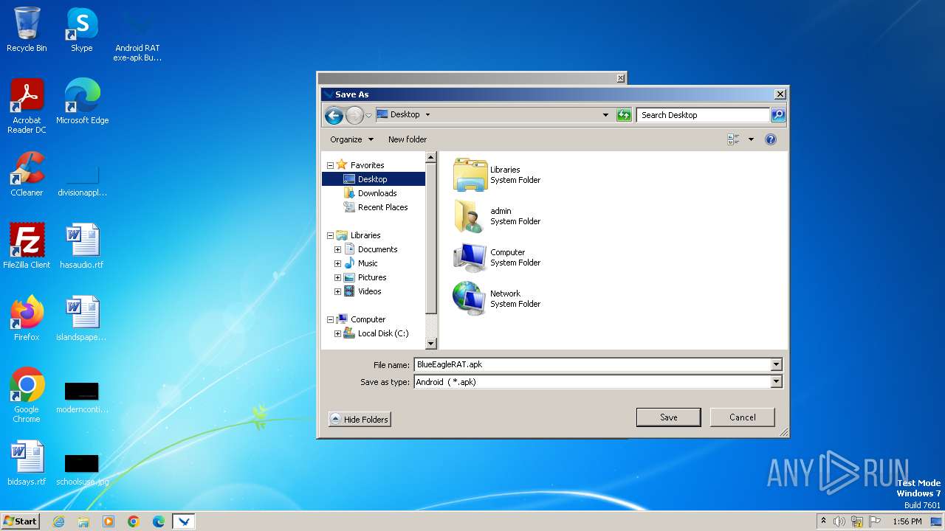Open the view options dropdown arrow
This screenshot has width=945, height=531.
(751, 139)
